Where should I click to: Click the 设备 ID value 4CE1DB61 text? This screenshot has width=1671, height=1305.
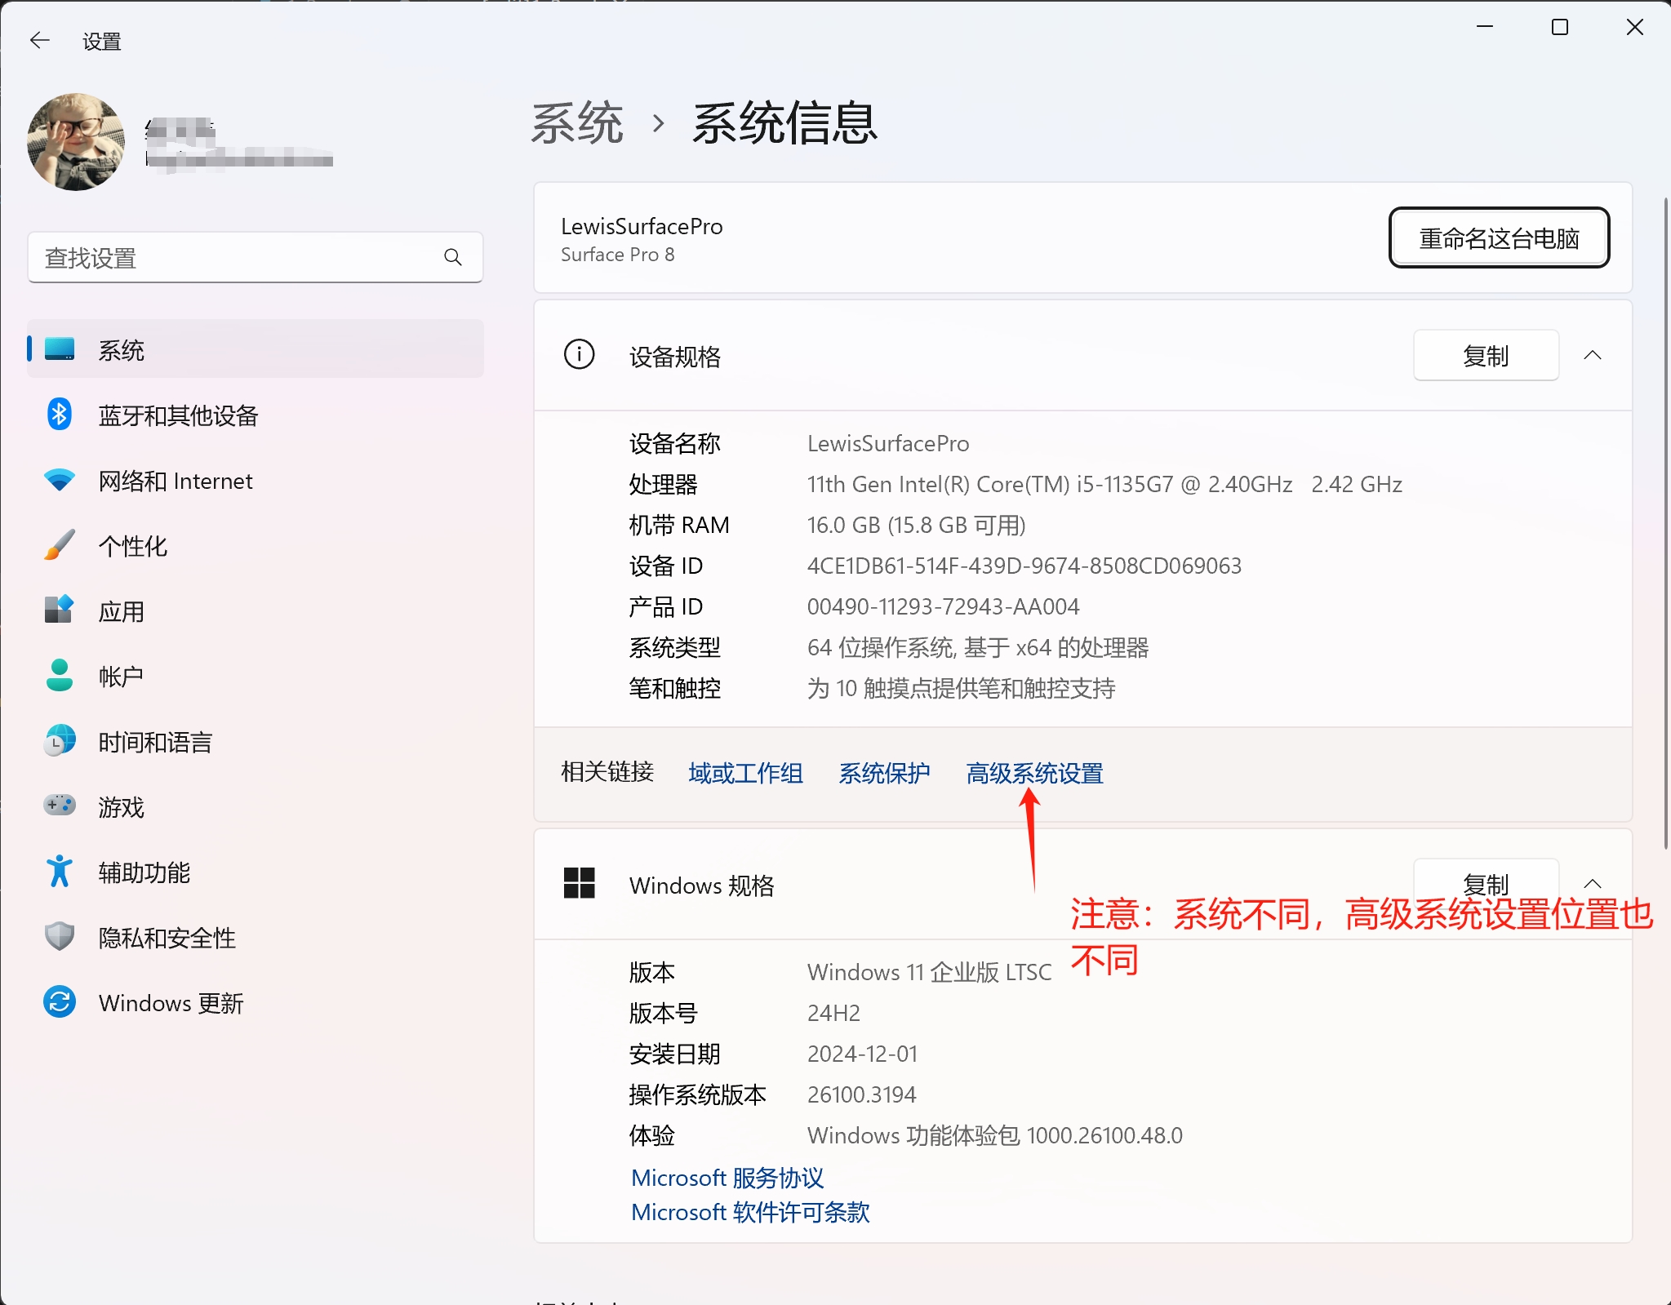pos(1024,566)
